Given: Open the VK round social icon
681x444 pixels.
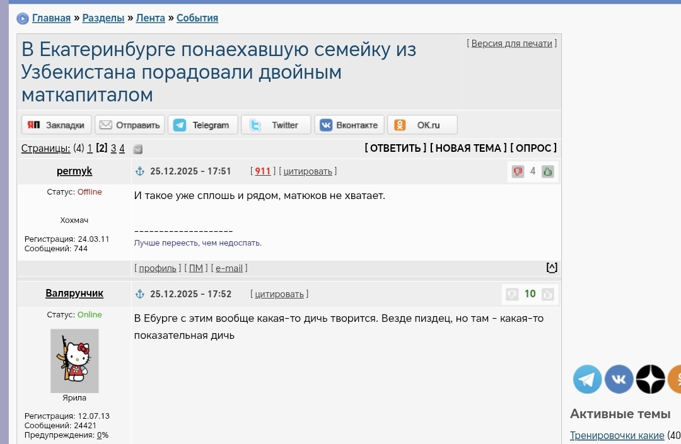Looking at the screenshot, I should 619,379.
